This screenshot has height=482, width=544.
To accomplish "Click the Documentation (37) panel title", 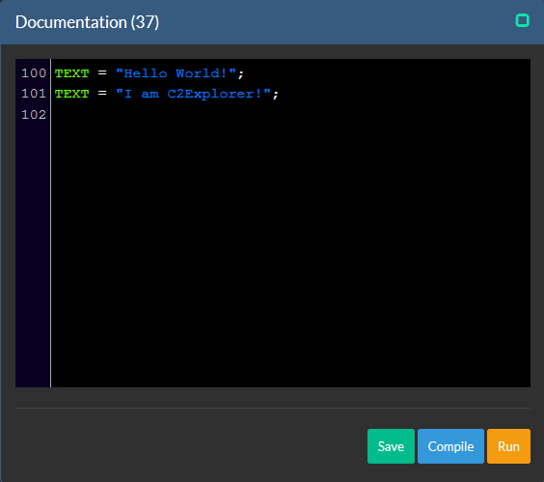I will point(87,22).
